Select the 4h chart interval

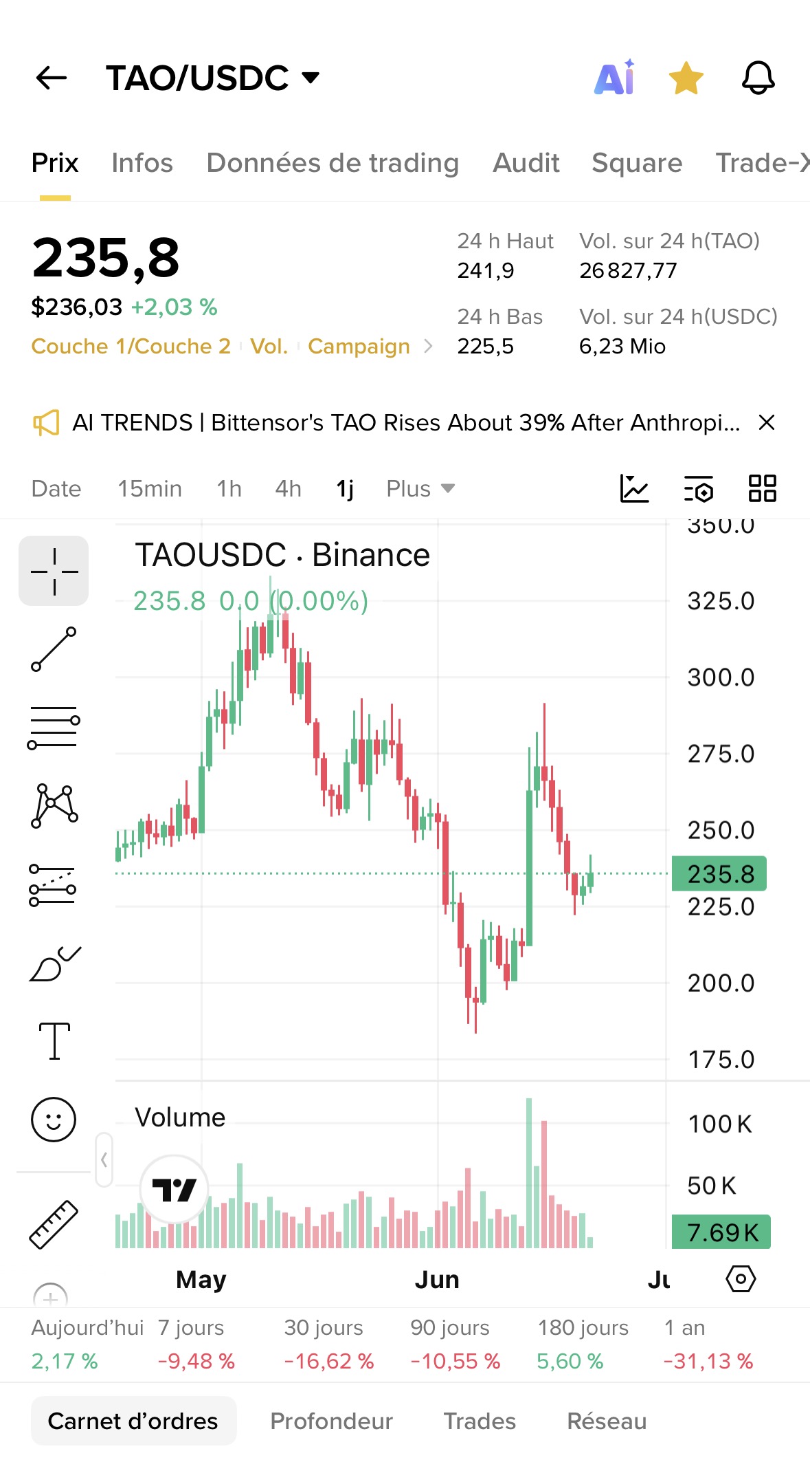click(289, 489)
